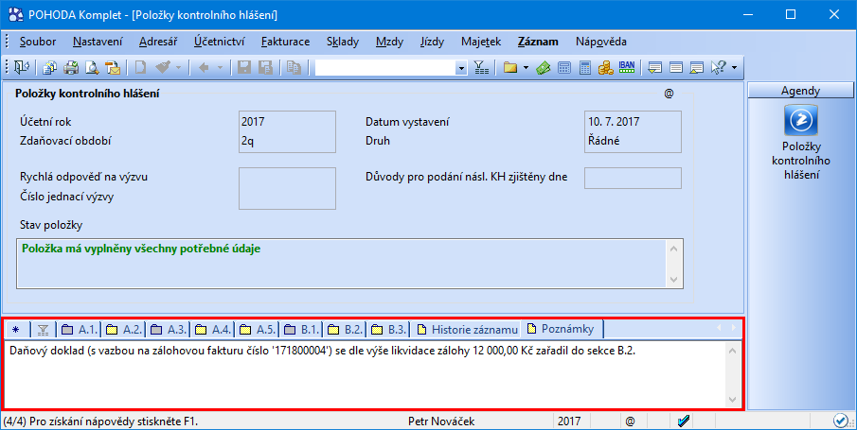The image size is (857, 430).
Task: Click the yellow folder toolbar icon
Action: click(509, 68)
